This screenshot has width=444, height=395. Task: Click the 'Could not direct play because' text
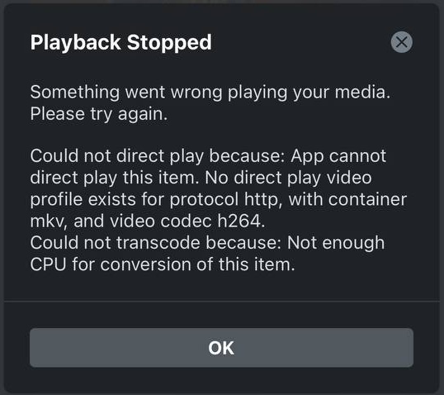(x=158, y=156)
